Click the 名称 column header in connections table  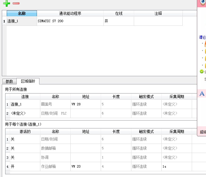pyautogui.click(x=22, y=13)
